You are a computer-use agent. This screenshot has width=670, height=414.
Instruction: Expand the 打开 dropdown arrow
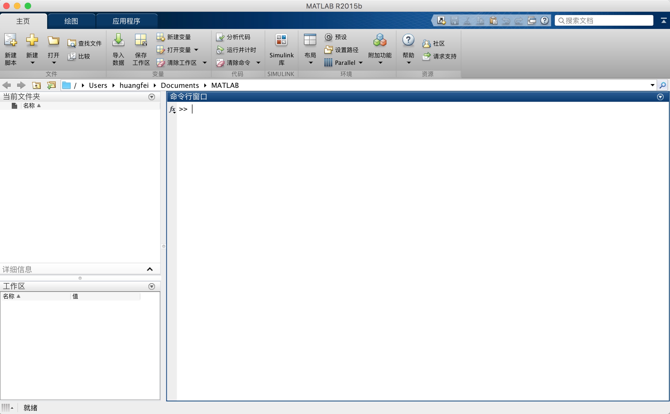(54, 63)
